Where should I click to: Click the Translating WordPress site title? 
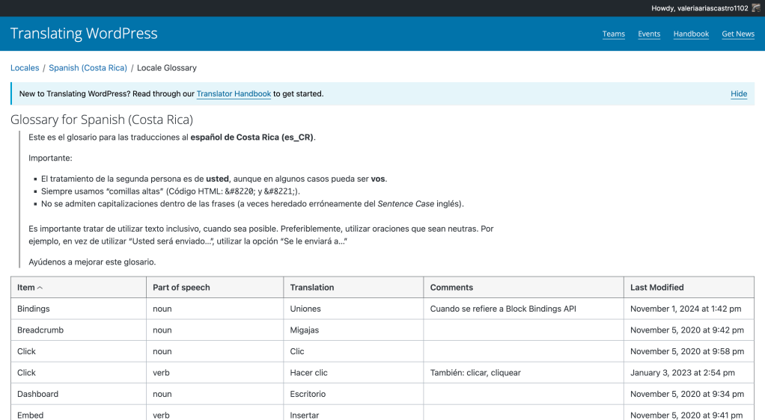pyautogui.click(x=84, y=34)
